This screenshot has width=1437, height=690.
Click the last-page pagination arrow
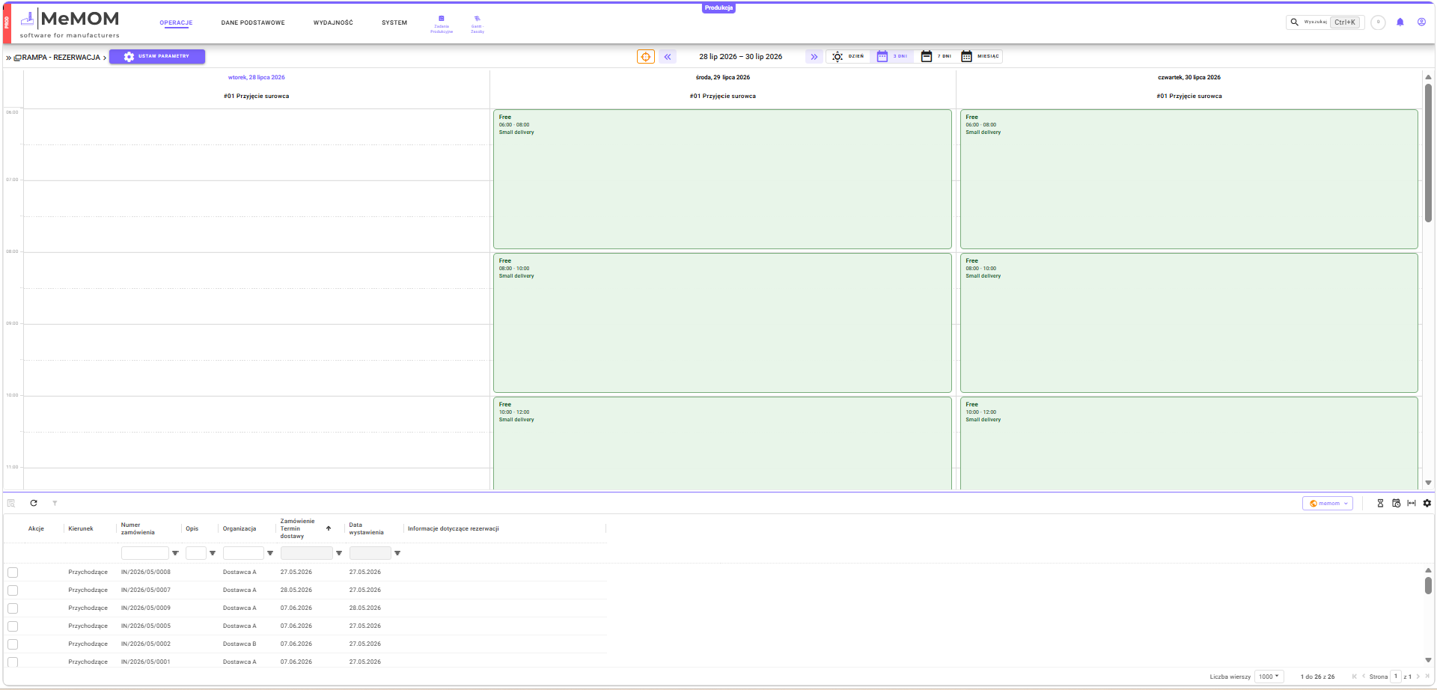(x=1427, y=677)
